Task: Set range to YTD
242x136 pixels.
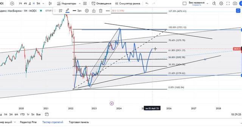Action: coord(22,114)
